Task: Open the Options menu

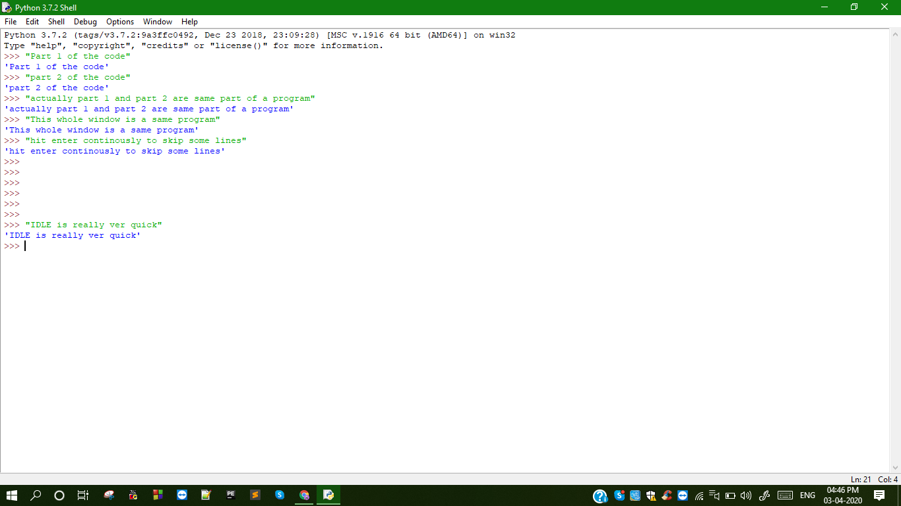Action: [120, 22]
